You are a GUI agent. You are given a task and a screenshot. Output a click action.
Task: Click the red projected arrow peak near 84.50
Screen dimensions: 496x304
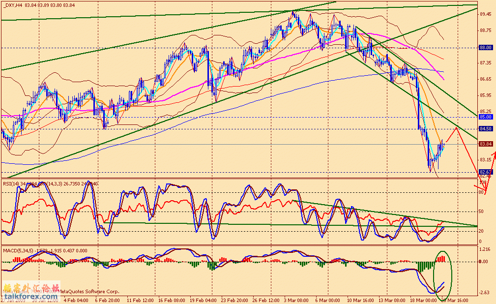(x=457, y=127)
